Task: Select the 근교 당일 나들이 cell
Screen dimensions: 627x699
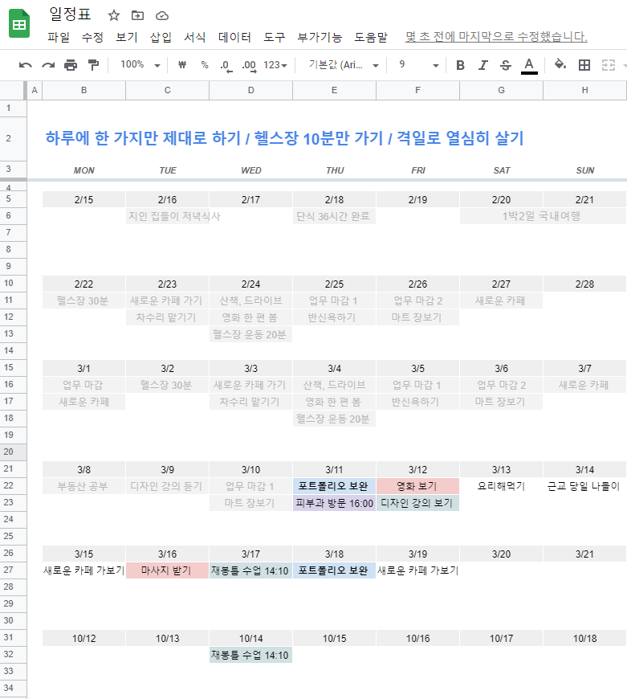Action: click(x=584, y=486)
